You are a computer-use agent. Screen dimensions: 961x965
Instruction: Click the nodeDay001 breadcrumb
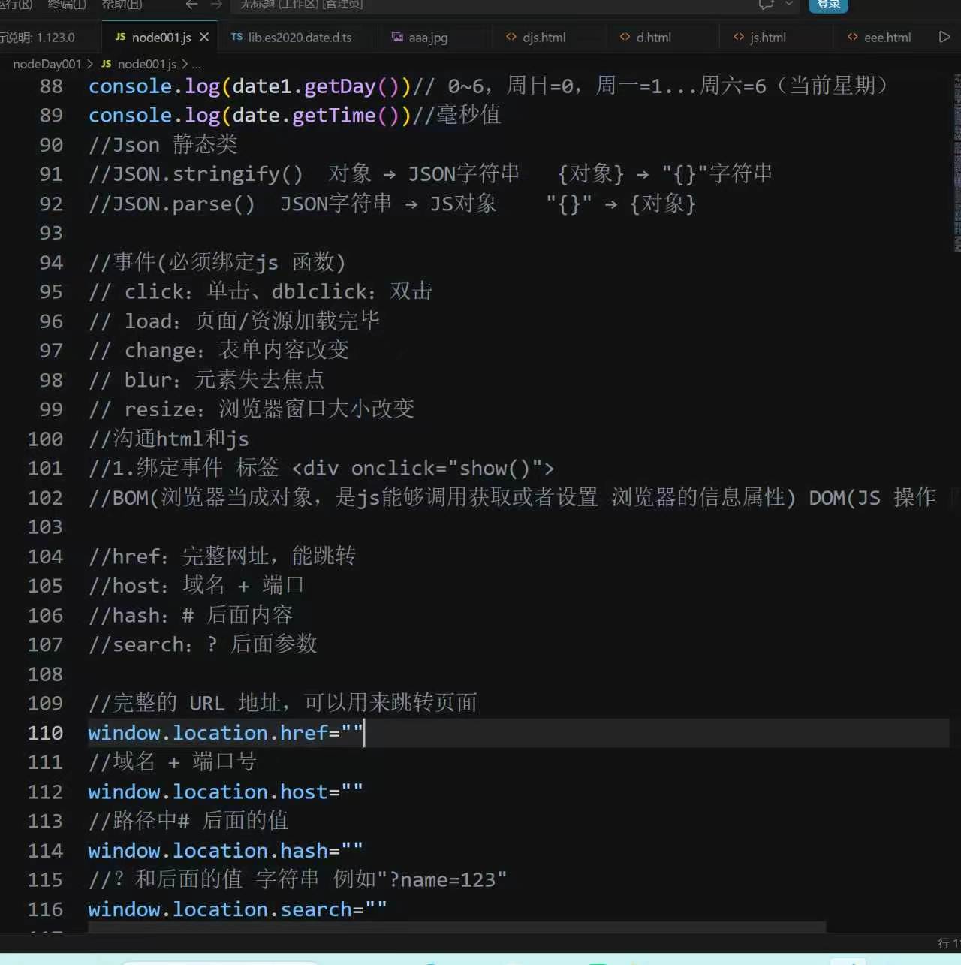[x=47, y=64]
